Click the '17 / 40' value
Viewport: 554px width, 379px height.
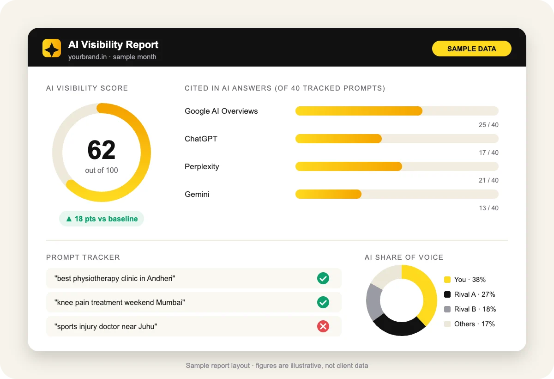click(488, 153)
